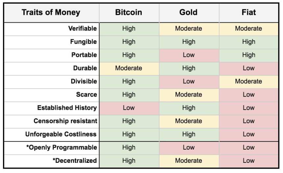The height and width of the screenshot is (173, 283).
Task: Click the *Openly Programmable row label
Action: point(62,147)
